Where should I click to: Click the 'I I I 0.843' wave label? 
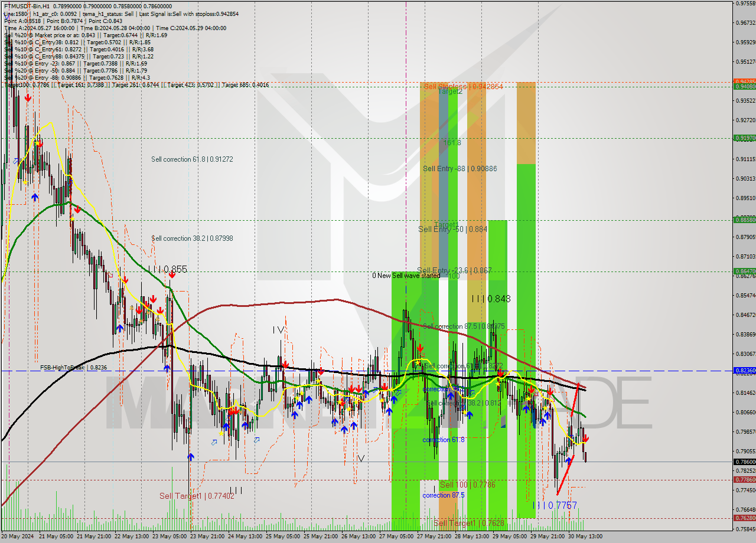[491, 299]
